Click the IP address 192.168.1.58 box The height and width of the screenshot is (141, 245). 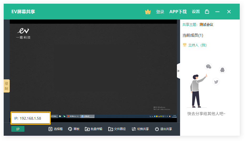click(x=30, y=118)
